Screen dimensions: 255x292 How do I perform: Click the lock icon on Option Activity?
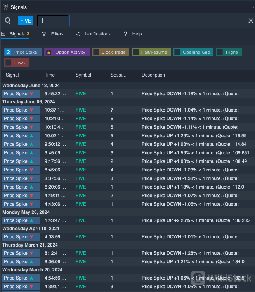tap(49, 52)
